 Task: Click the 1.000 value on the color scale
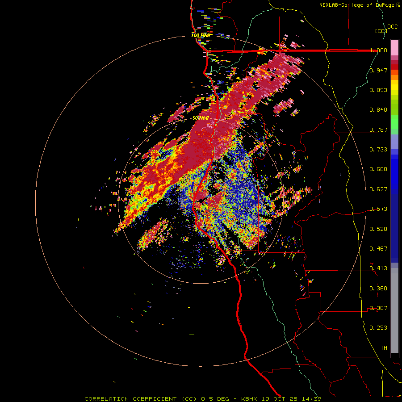tap(378, 50)
